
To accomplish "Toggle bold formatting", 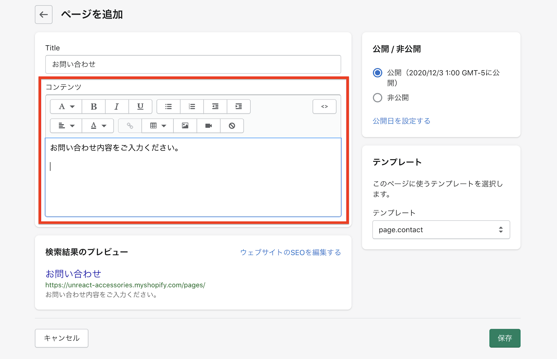I will [x=94, y=106].
